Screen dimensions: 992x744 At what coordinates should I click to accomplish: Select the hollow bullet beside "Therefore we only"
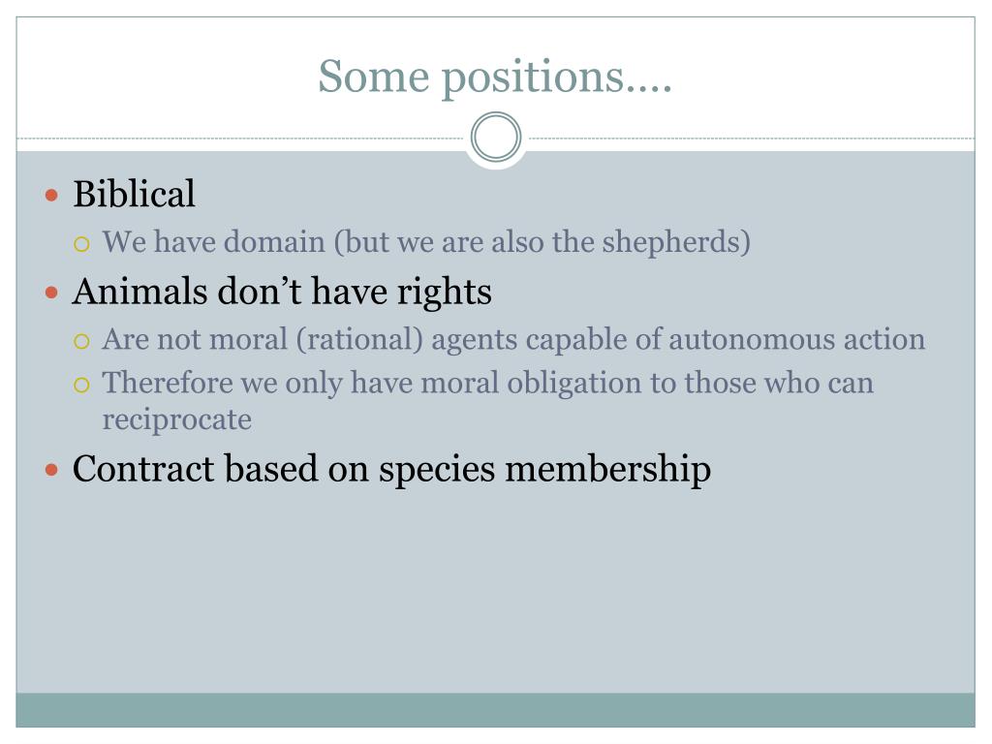point(81,385)
